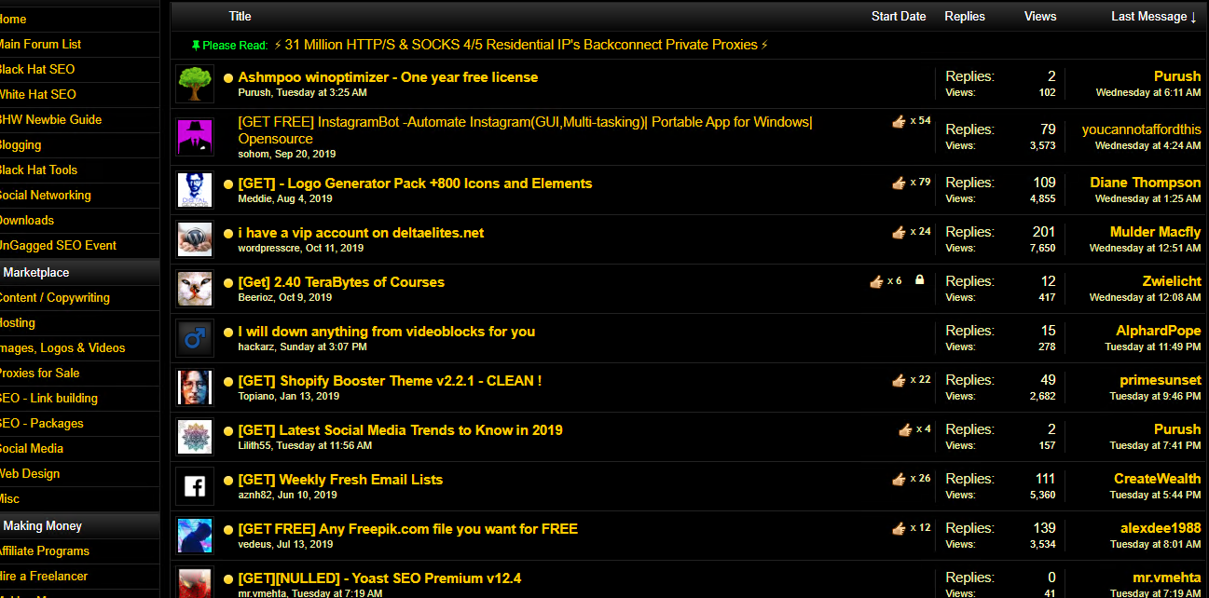
Task: Open Weekly Fresh Email Lists thread
Action: [x=340, y=480]
